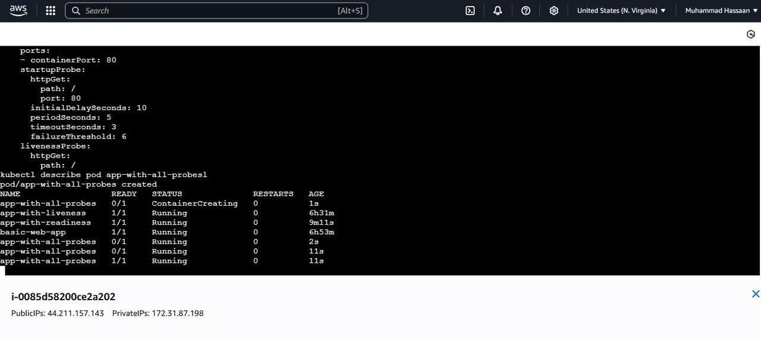This screenshot has height=340, width=761.
Task: Click the basic-web-app pod row
Action: click(x=167, y=232)
